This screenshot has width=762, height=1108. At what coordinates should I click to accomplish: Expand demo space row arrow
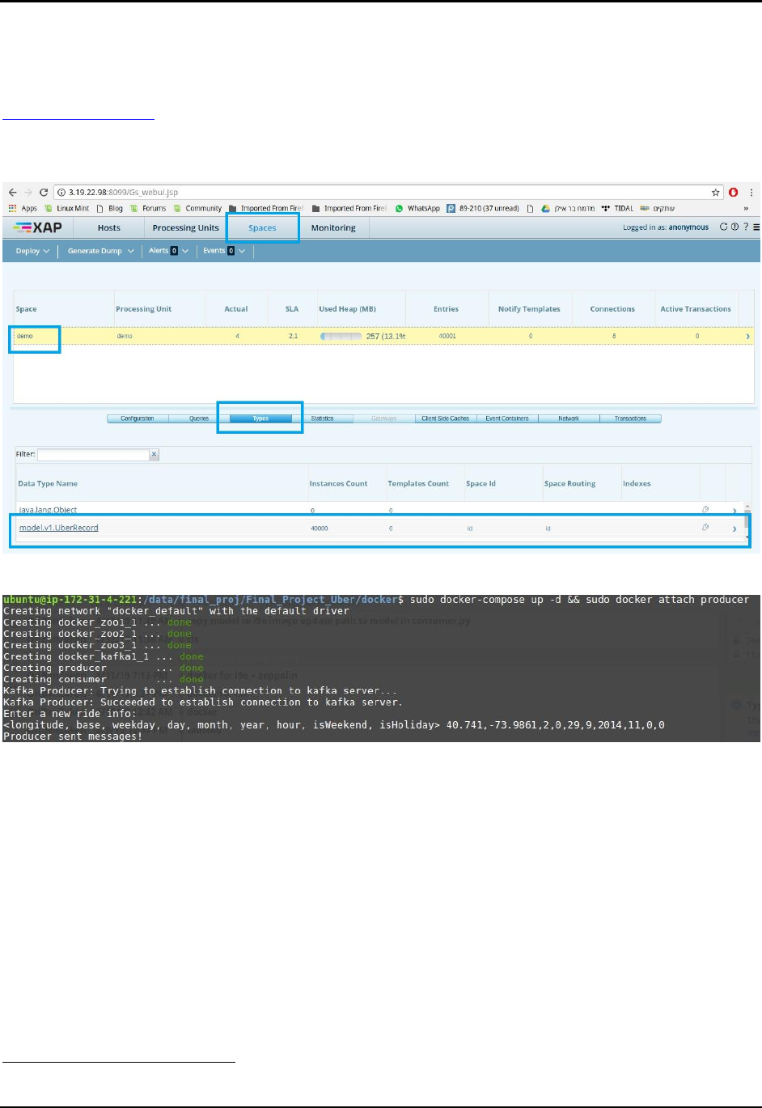[747, 336]
